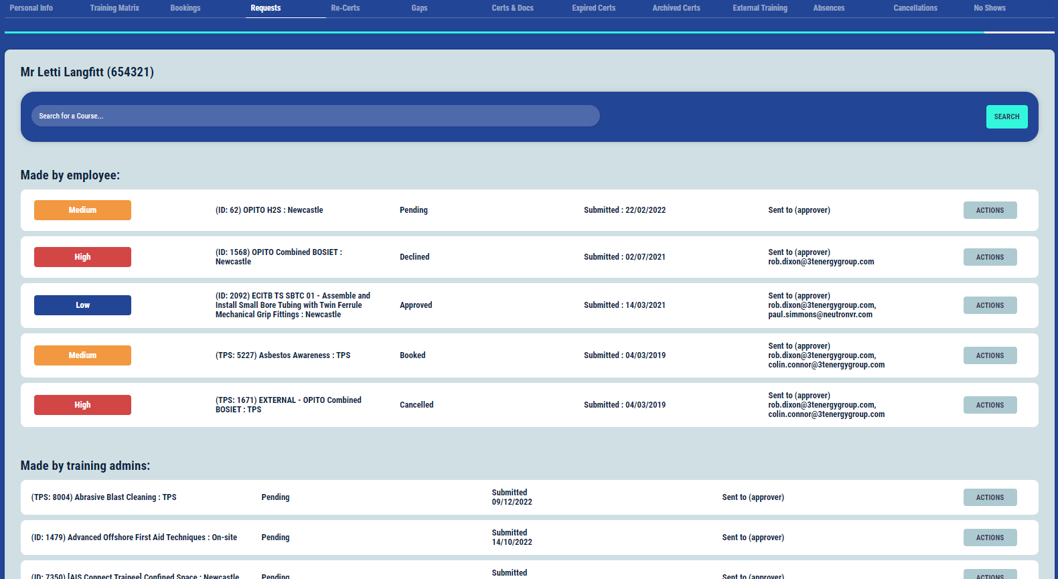Screen dimensions: 1058x579
Task: Open the Personal Info tab
Action: point(31,8)
